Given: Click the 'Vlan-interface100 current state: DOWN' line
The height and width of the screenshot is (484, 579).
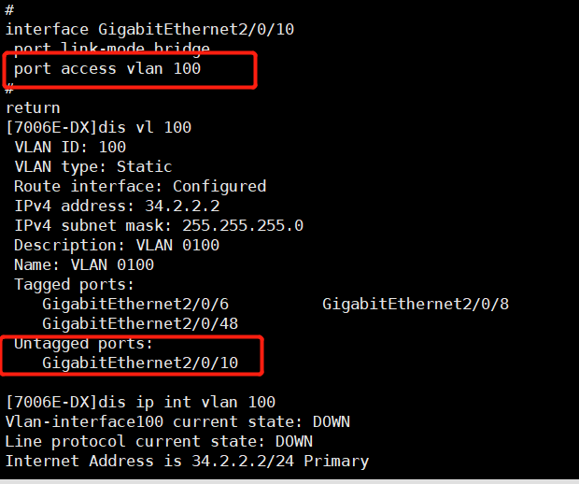Looking at the screenshot, I should pyautogui.click(x=177, y=421).
